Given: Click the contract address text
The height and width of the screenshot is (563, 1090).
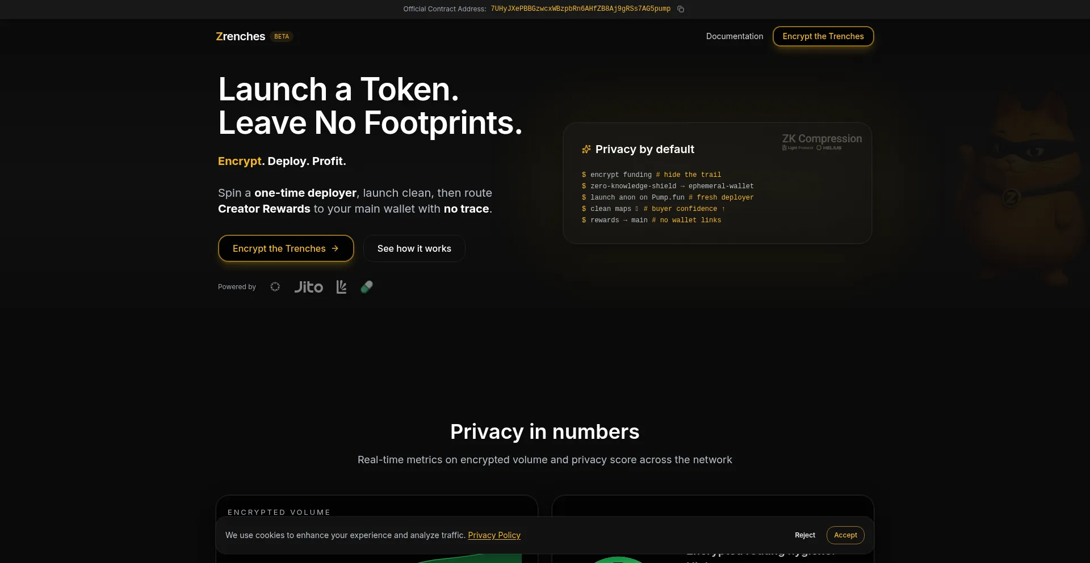Looking at the screenshot, I should click(x=580, y=9).
